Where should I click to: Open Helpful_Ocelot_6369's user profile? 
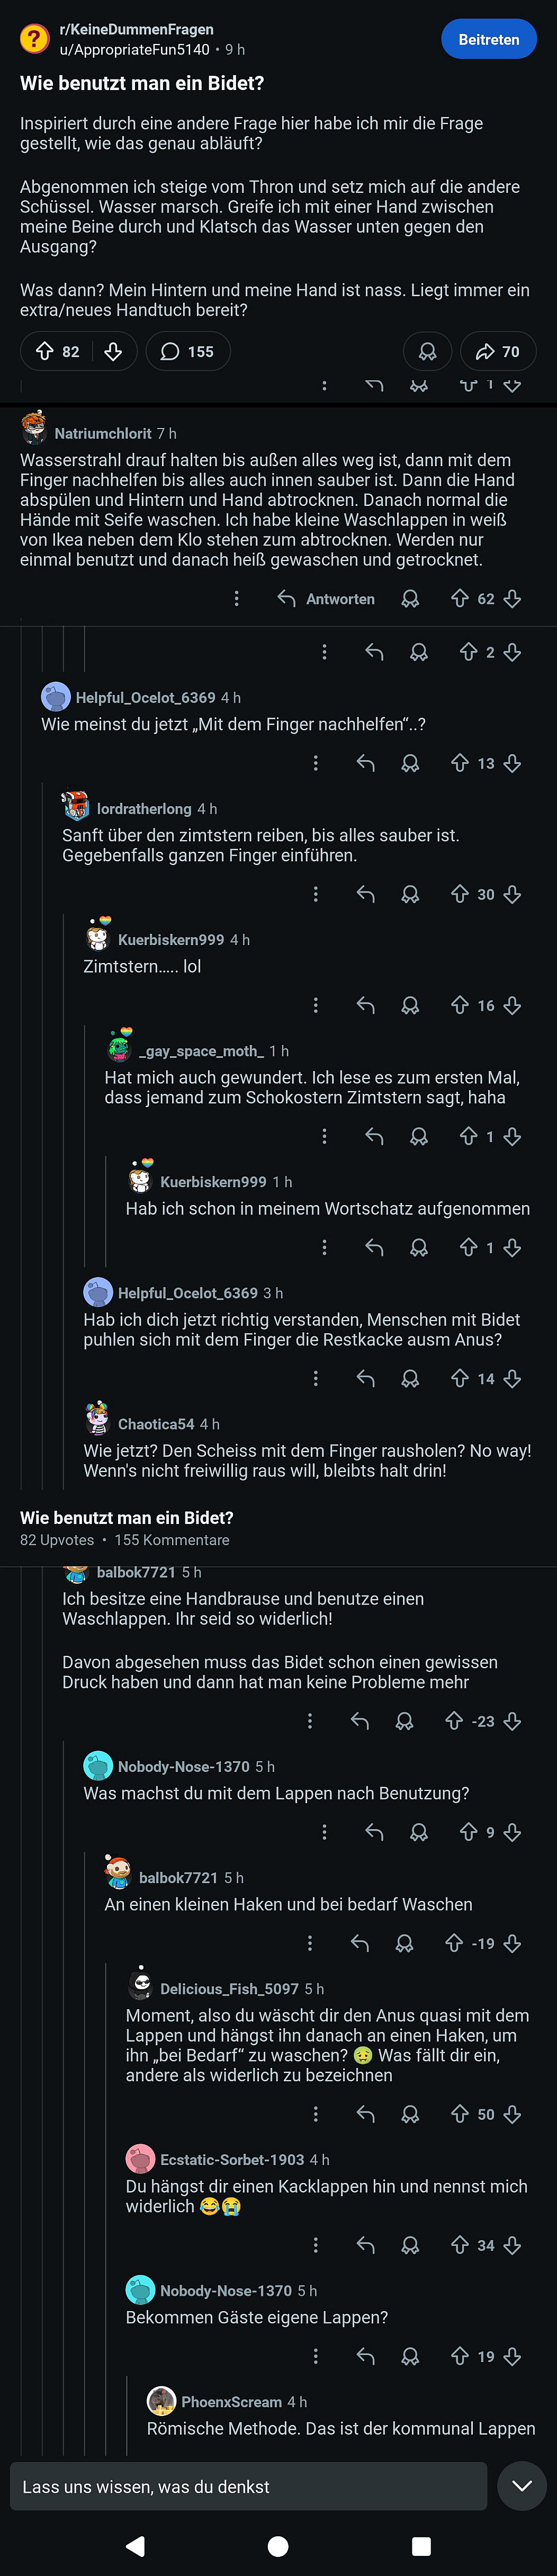coord(145,697)
